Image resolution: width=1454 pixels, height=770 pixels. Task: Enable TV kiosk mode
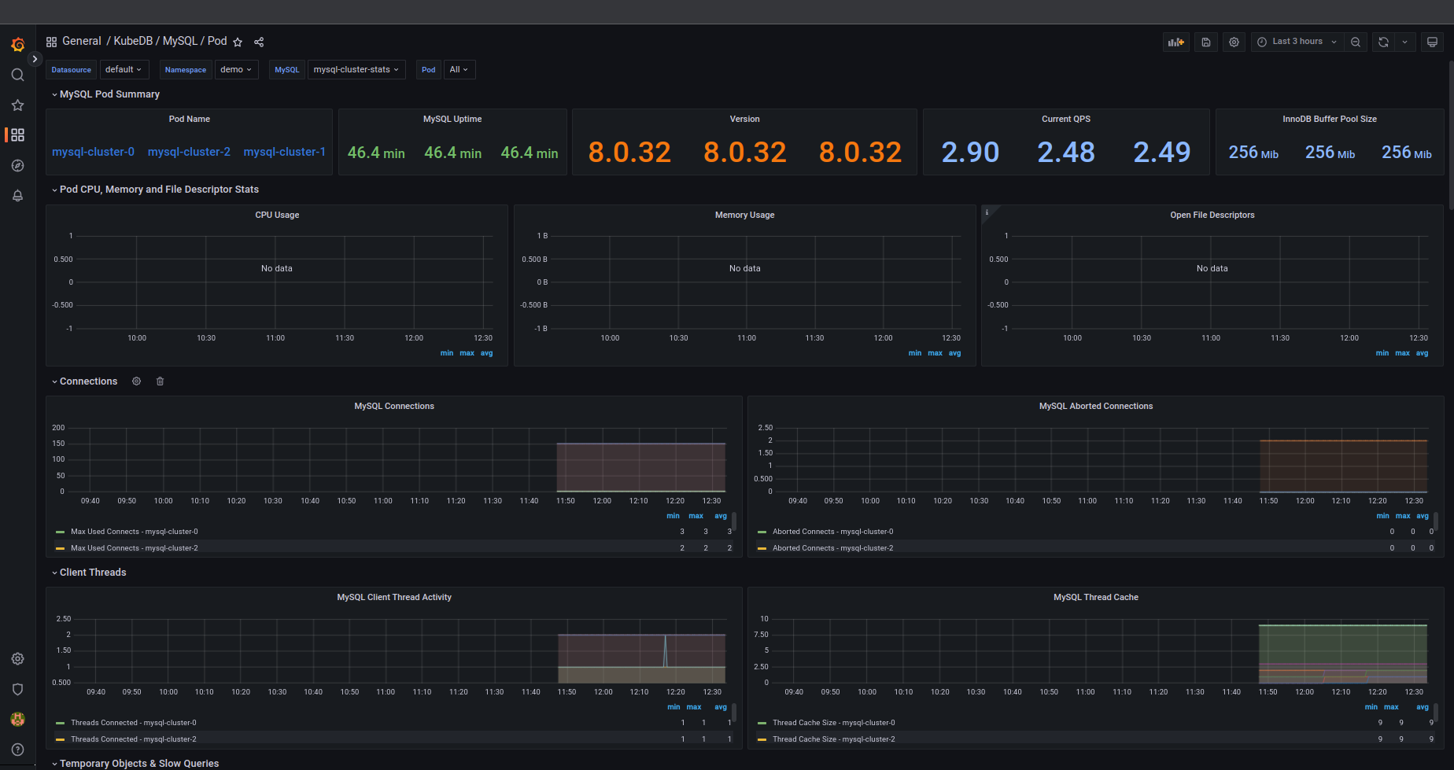click(x=1432, y=42)
